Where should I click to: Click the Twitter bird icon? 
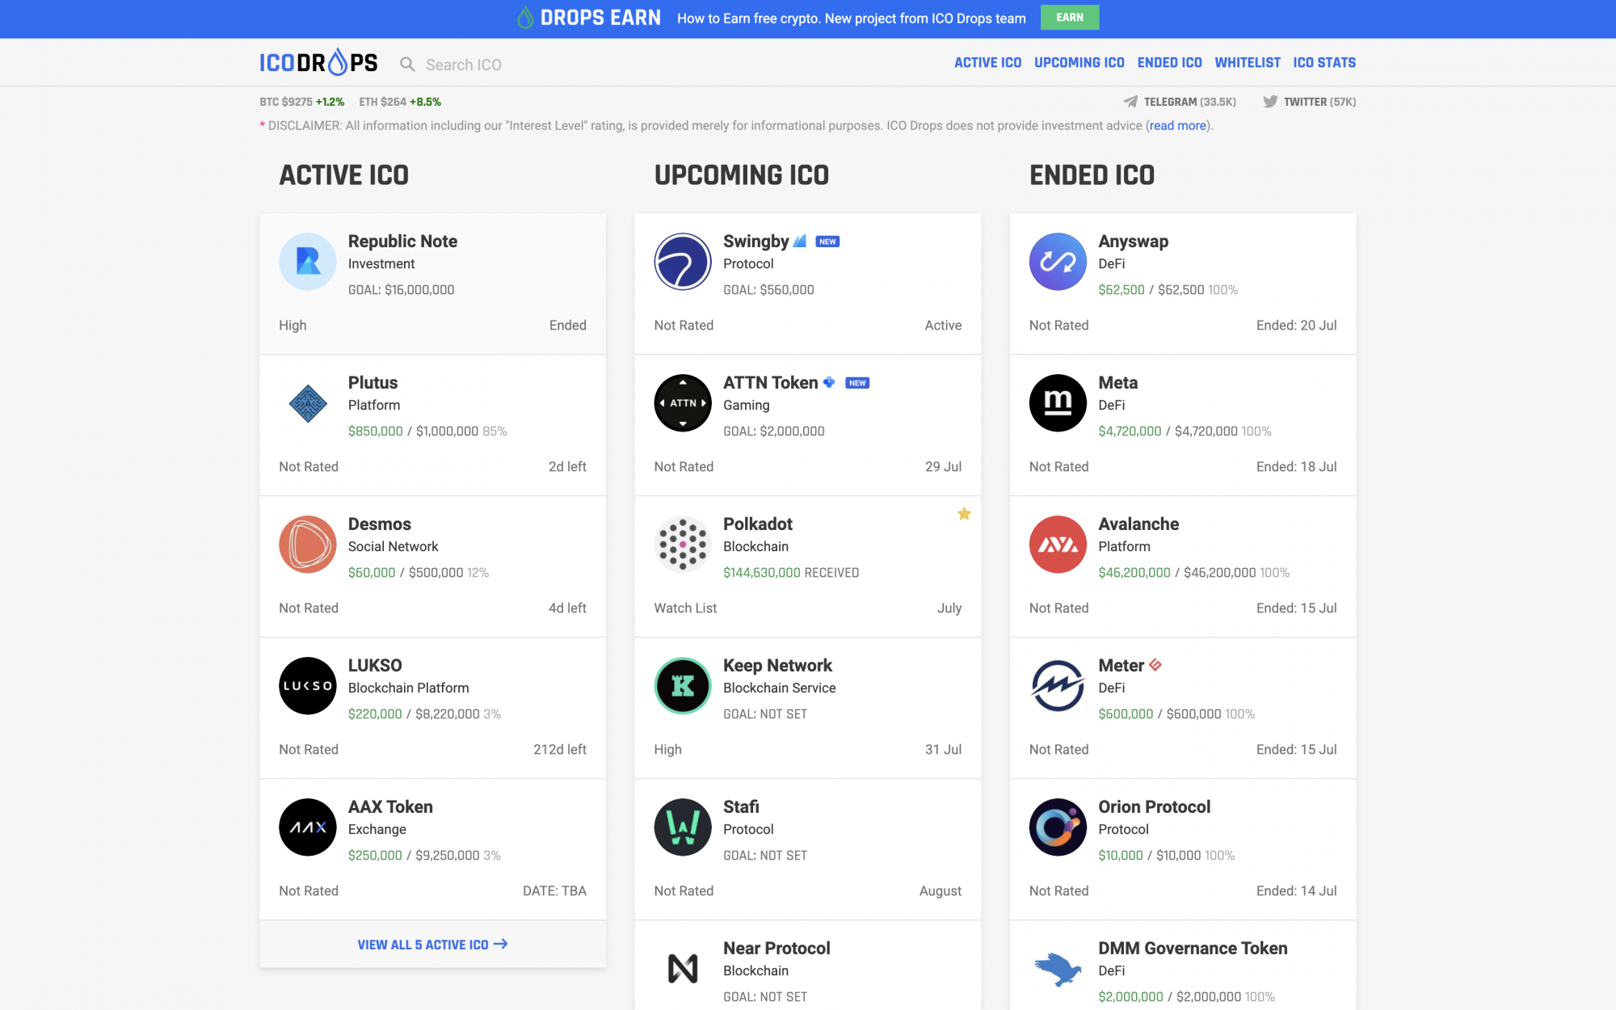[1270, 102]
